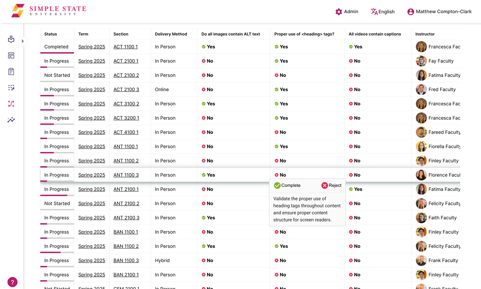Open the crossing arrows workflow sidebar icon
The image size is (481, 289).
pos(11,104)
